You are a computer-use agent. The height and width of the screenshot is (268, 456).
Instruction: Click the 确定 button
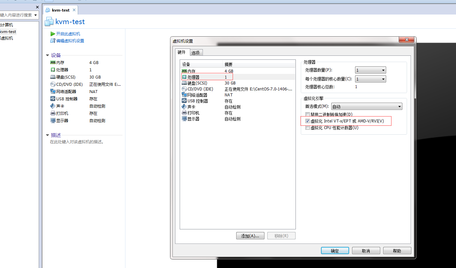(x=335, y=251)
